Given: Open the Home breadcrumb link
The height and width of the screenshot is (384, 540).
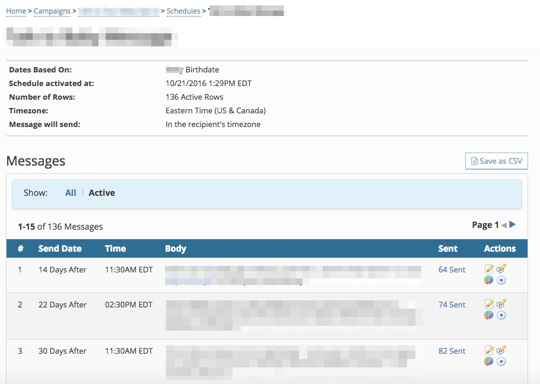Looking at the screenshot, I should [x=16, y=11].
